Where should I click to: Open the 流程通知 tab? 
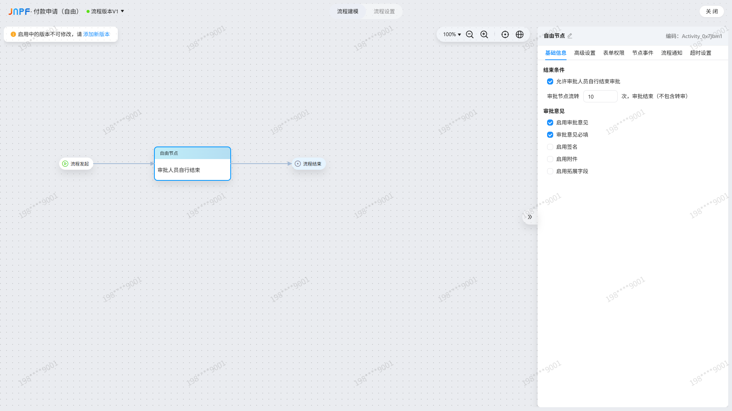coord(672,53)
